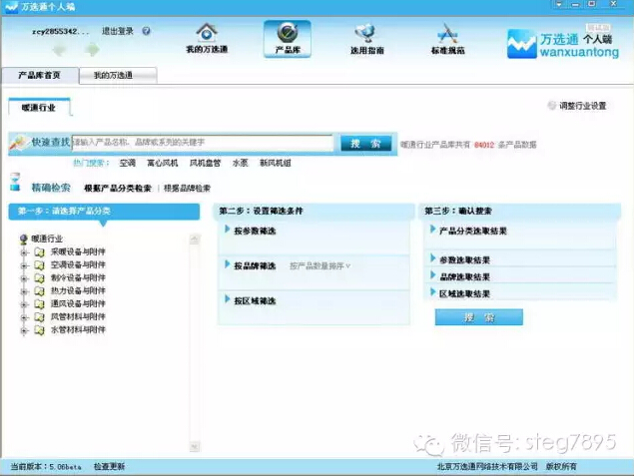Click the 精确检索 hourglass icon
The width and height of the screenshot is (634, 476).
[15, 182]
